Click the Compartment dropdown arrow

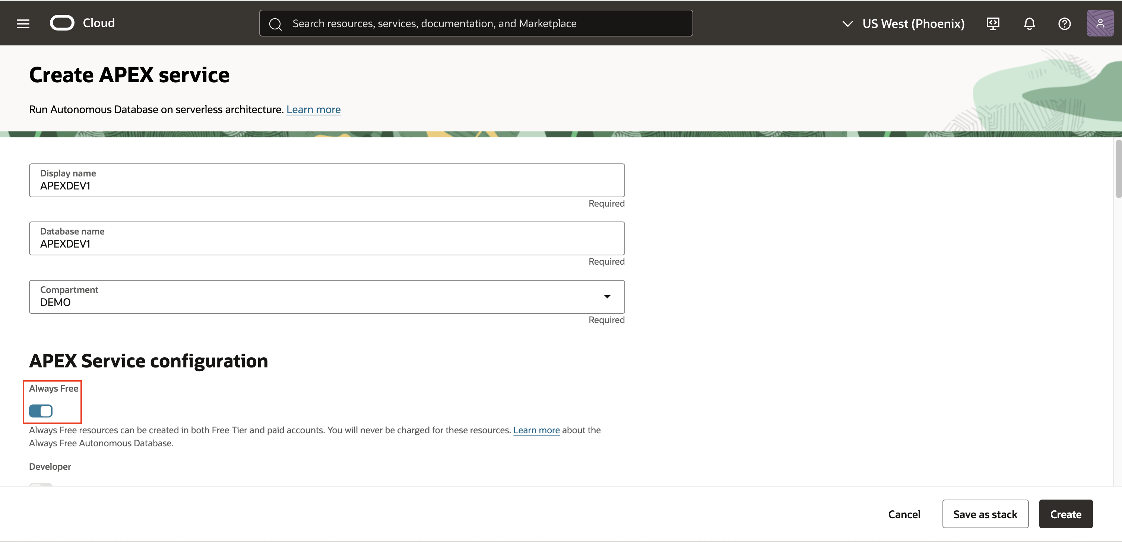(607, 296)
